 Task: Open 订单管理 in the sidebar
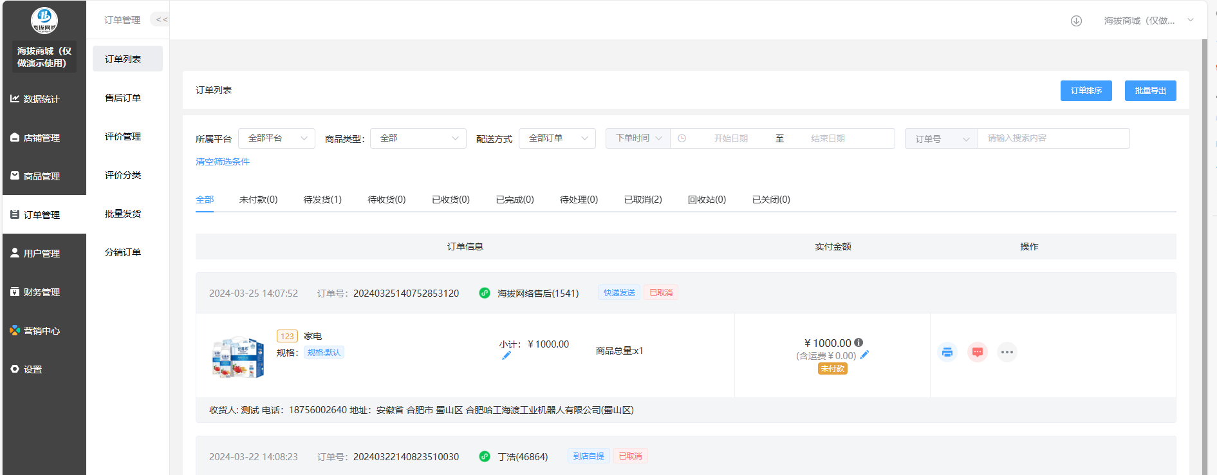44,214
